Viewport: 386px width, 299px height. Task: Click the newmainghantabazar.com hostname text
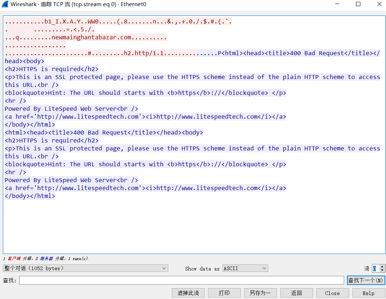pyautogui.click(x=91, y=38)
